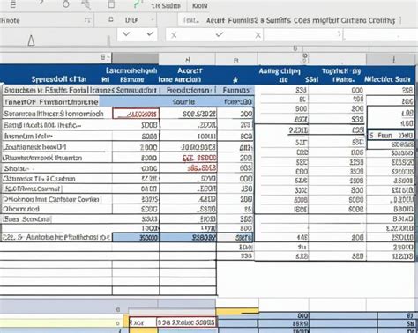Image resolution: width=418 pixels, height=333 pixels.
Task: Click the Rnote label button
Action: point(11,21)
